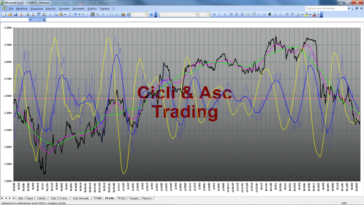
Task: Create a new workbook using toolbar icon
Action: [4, 14]
